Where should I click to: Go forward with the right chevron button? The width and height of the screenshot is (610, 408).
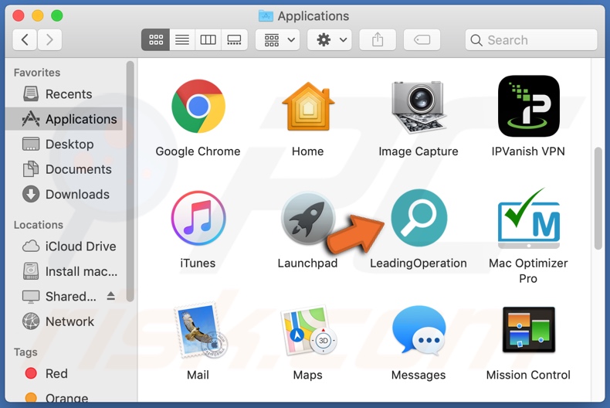pos(49,39)
